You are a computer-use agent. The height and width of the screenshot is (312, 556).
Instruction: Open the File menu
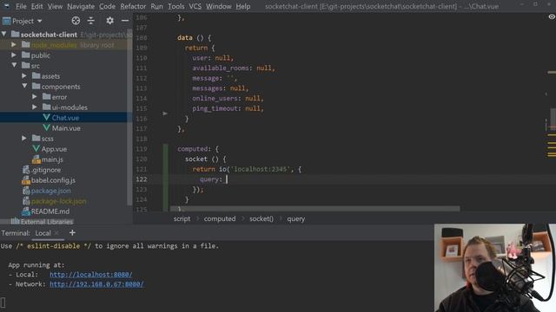pos(21,6)
